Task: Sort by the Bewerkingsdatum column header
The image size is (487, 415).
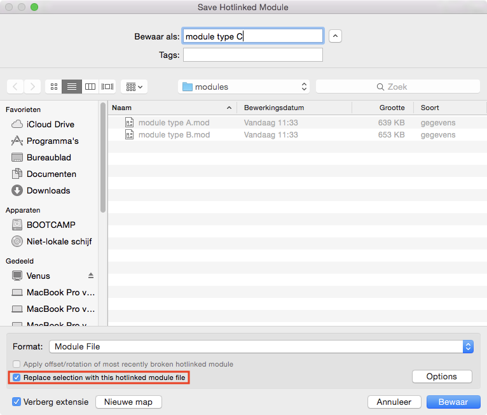Action: [294, 108]
